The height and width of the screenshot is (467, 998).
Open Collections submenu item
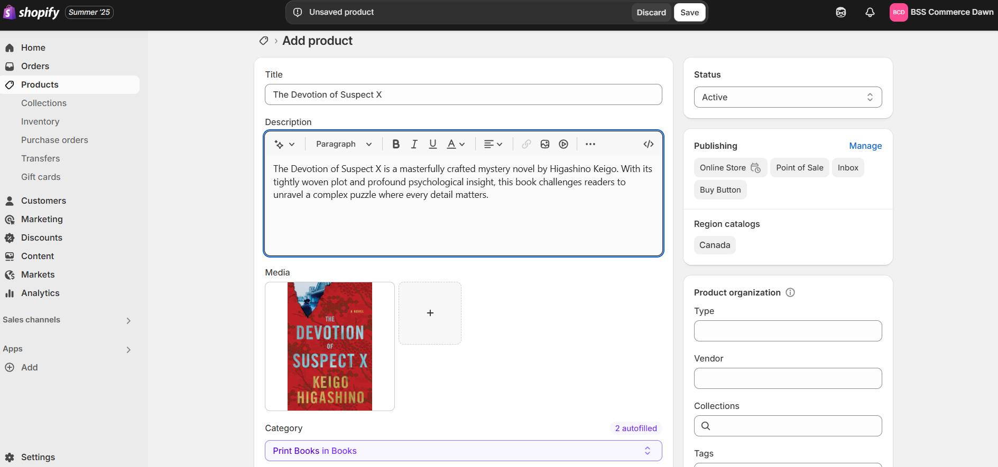click(x=44, y=103)
